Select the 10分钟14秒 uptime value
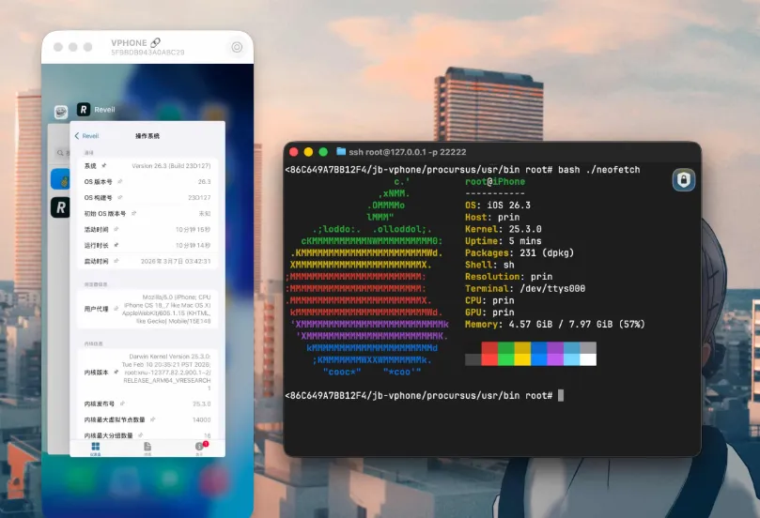Image resolution: width=760 pixels, height=518 pixels. pos(193,246)
